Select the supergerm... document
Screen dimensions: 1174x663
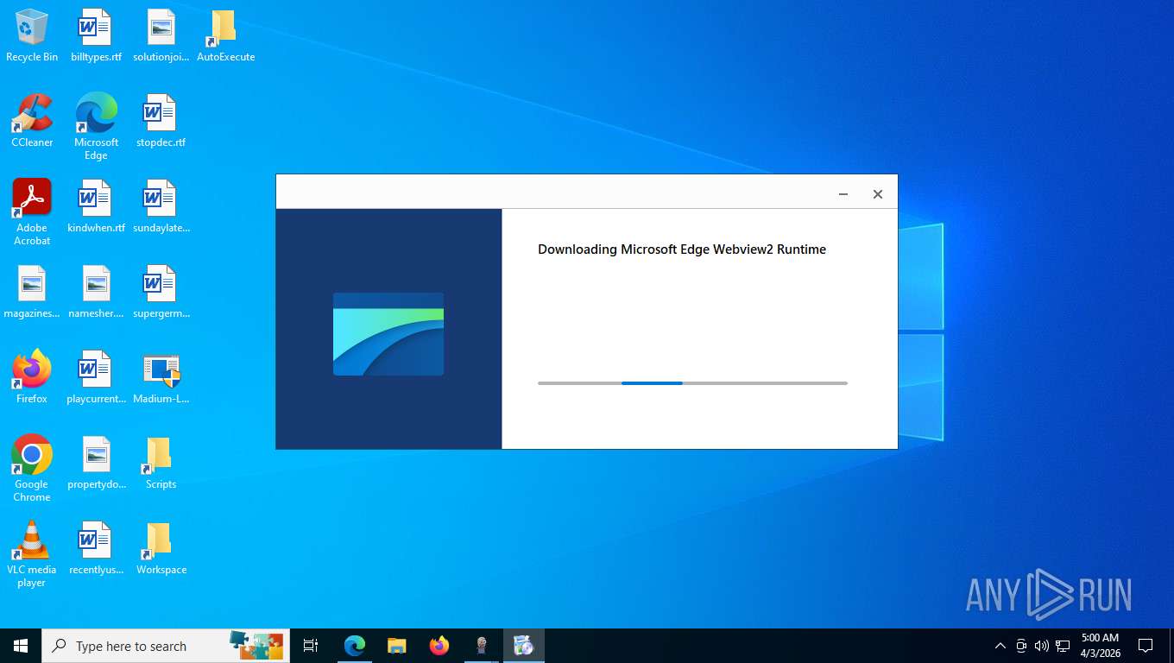point(161,292)
